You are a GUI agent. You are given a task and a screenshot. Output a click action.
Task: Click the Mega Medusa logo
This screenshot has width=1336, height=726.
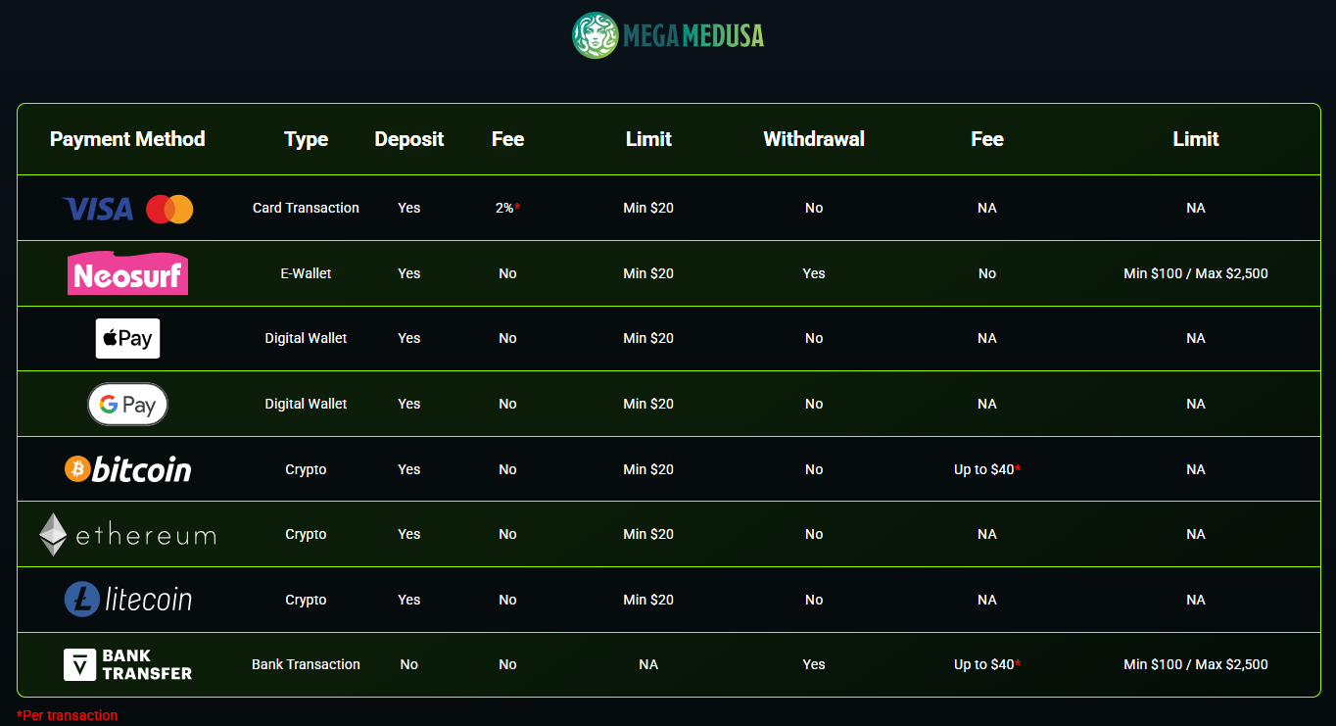(x=668, y=35)
